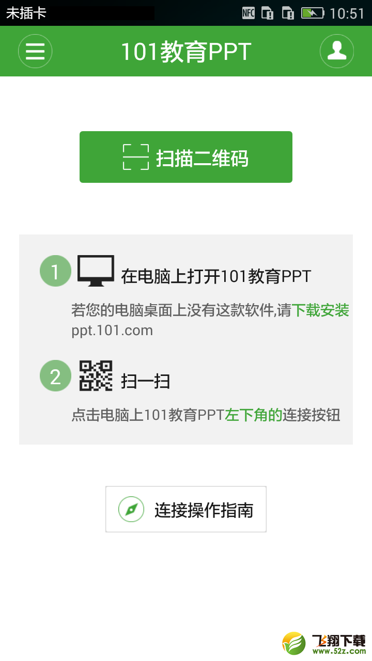Image resolution: width=372 pixels, height=661 pixels.
Task: Open the user profile icon
Action: tap(337, 51)
